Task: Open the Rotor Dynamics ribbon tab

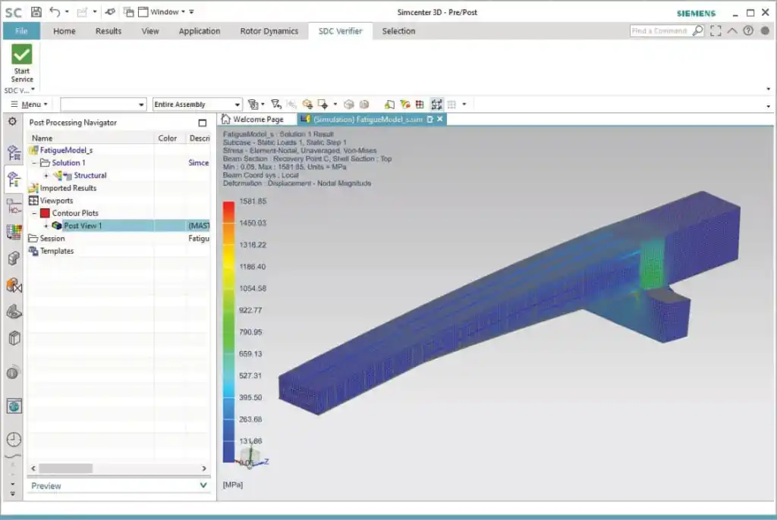Action: click(x=269, y=31)
